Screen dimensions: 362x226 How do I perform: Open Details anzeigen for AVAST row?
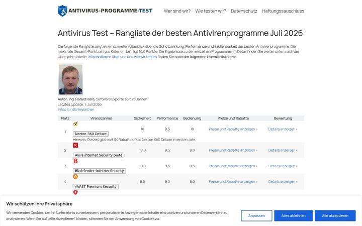click(283, 182)
